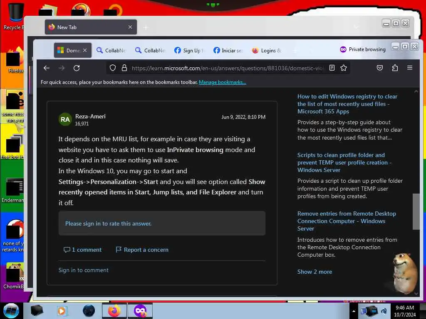The height and width of the screenshot is (319, 426).
Task: Close New Tab in the background Firefox window
Action: pyautogui.click(x=130, y=27)
